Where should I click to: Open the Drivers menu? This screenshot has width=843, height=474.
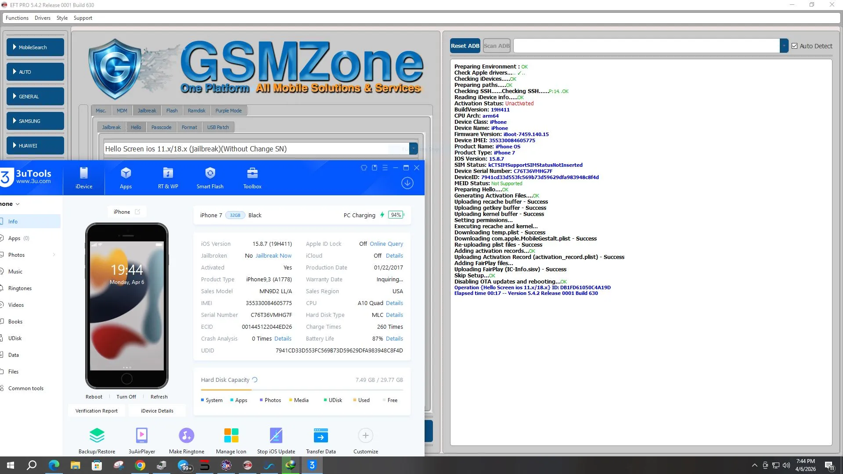42,18
